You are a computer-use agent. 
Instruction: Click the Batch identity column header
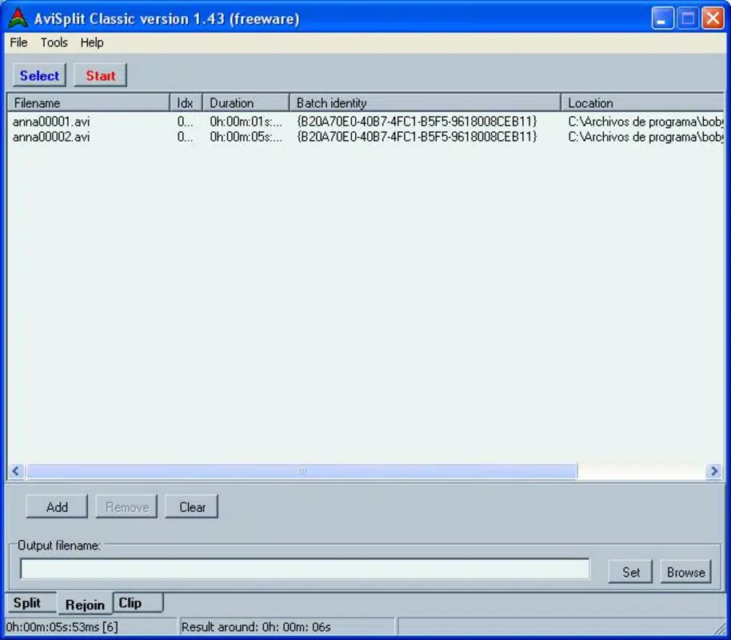click(x=424, y=102)
